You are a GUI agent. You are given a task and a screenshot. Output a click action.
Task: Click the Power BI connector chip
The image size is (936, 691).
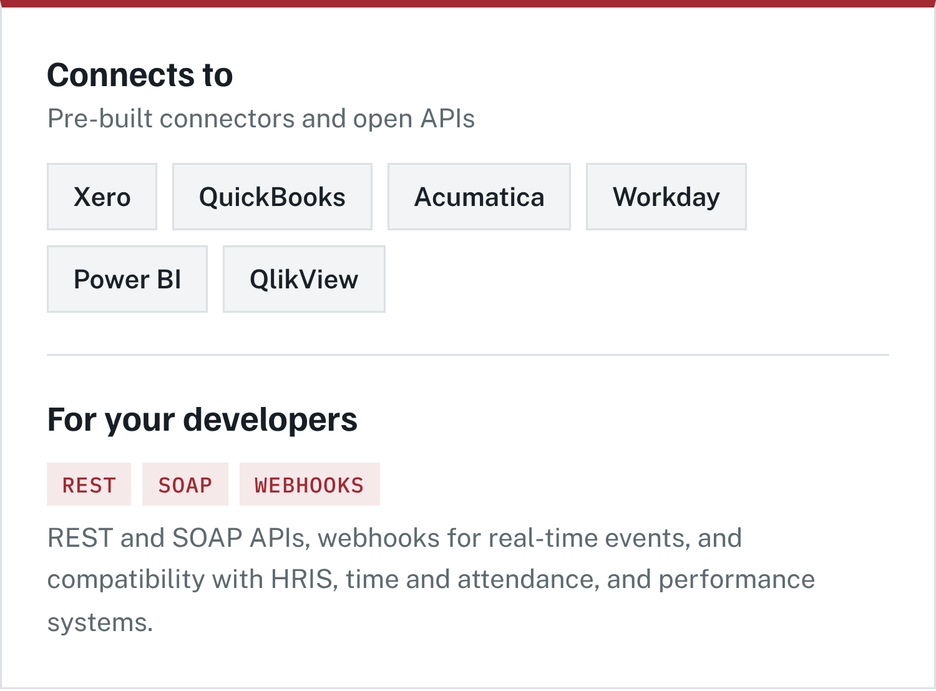pyautogui.click(x=127, y=279)
